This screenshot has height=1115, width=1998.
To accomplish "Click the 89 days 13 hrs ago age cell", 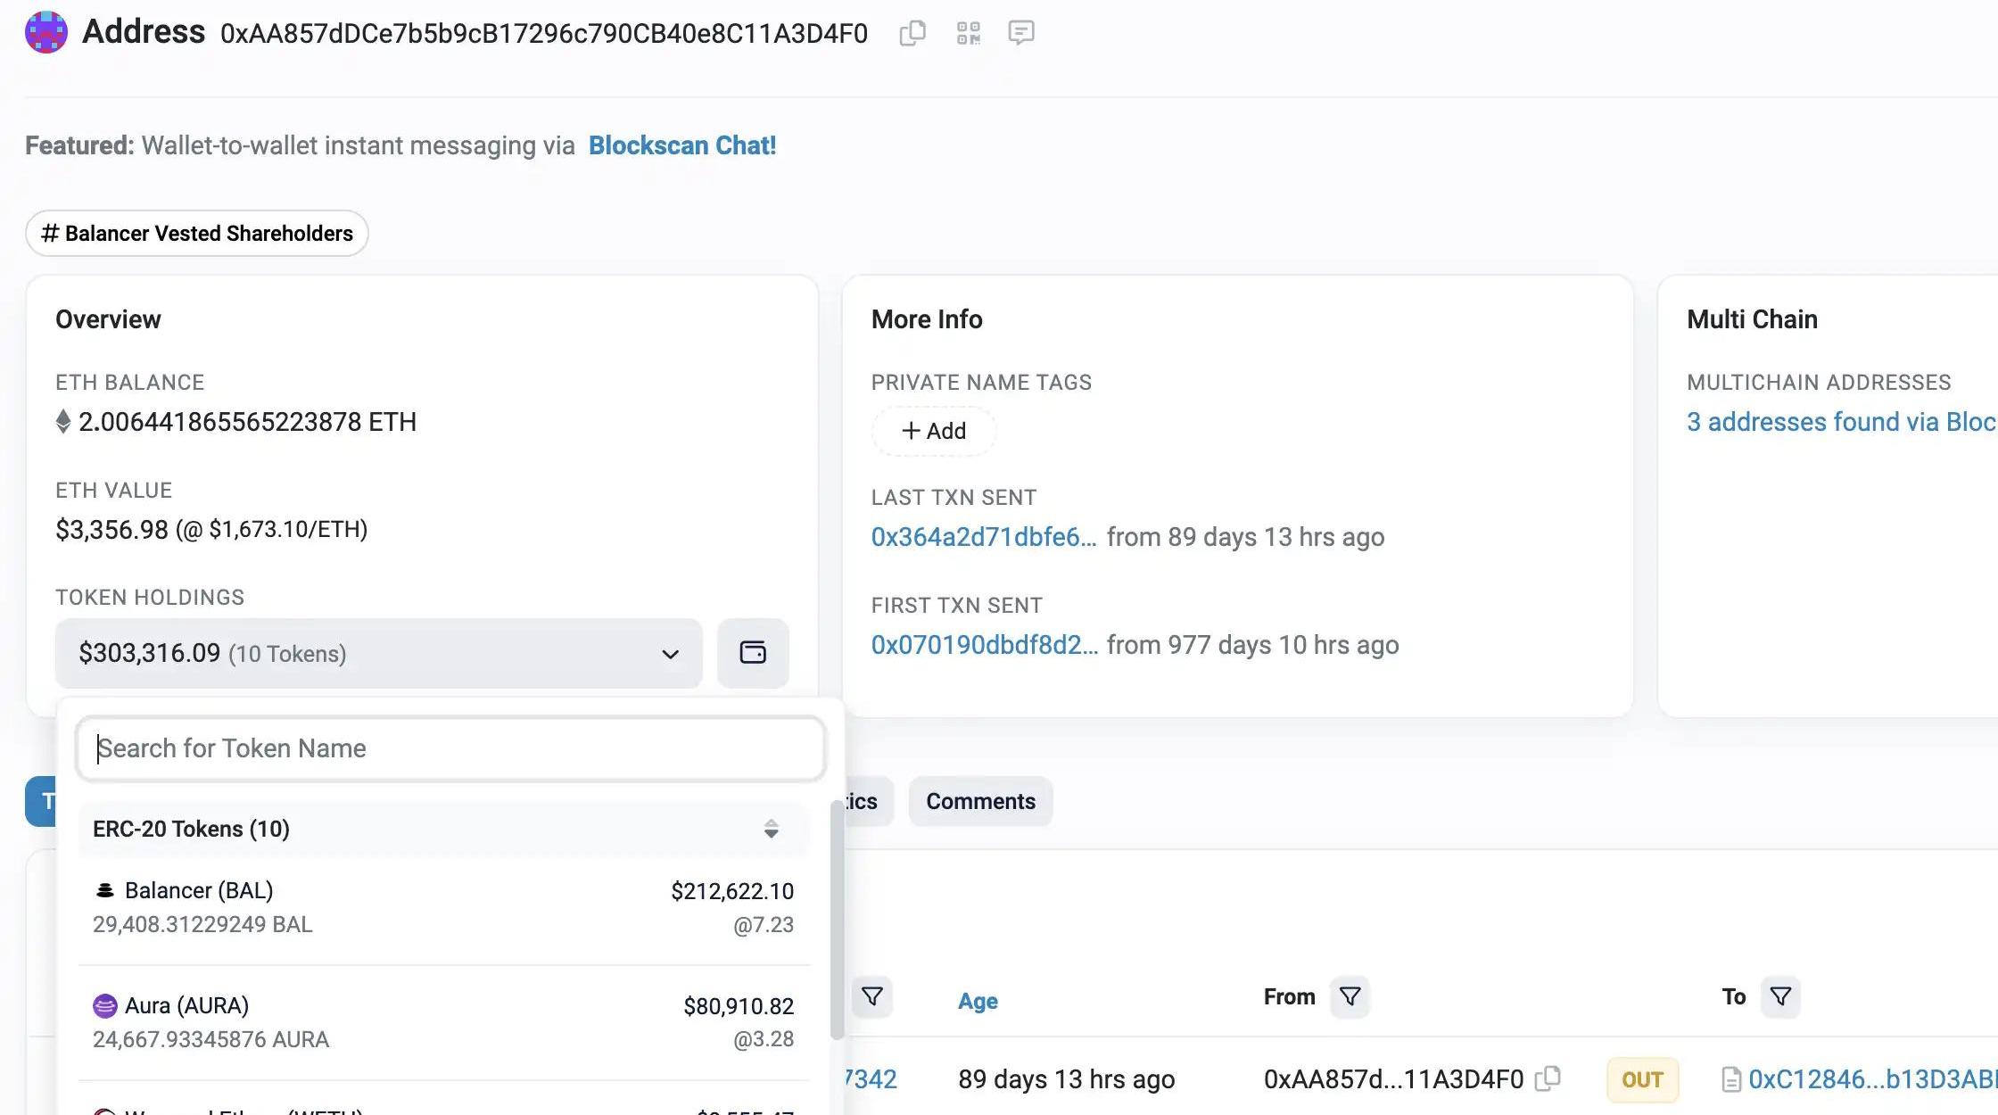I will [x=1067, y=1079].
